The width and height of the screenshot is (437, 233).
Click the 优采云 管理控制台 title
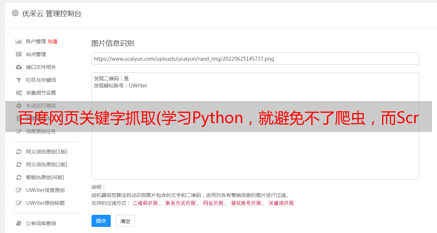[52, 14]
